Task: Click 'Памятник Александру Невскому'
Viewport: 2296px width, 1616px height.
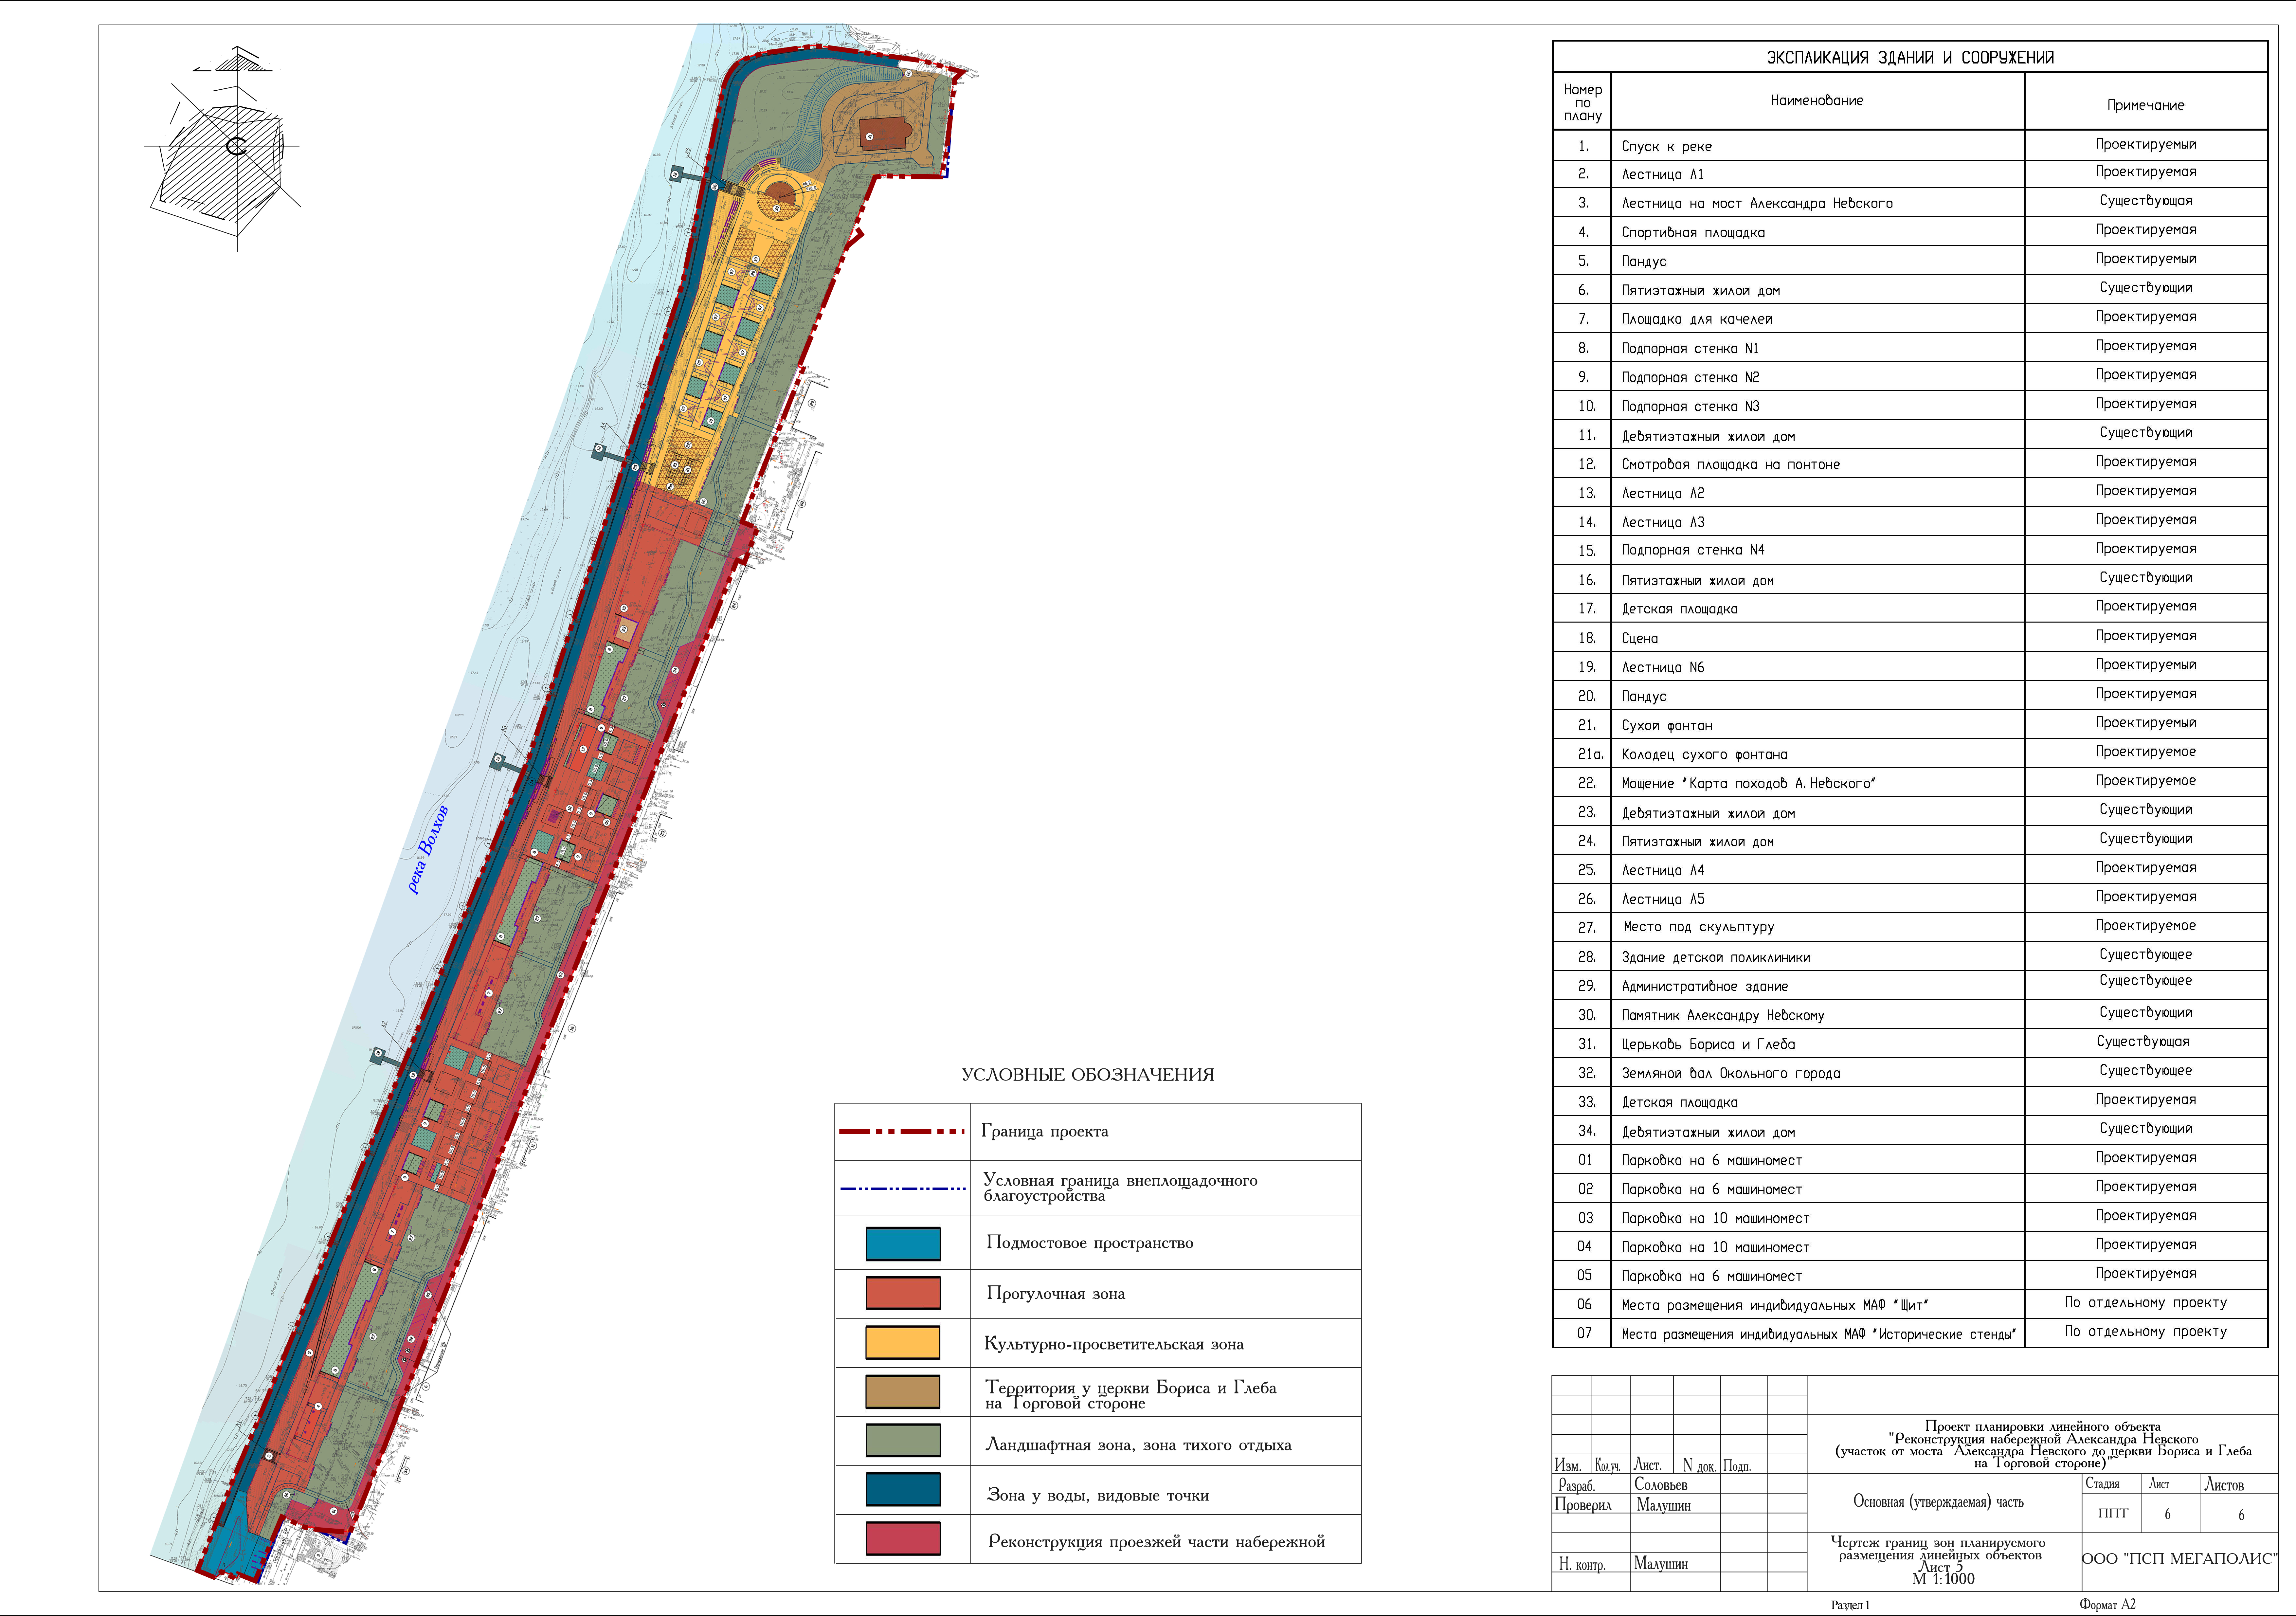Action: (x=1723, y=1015)
